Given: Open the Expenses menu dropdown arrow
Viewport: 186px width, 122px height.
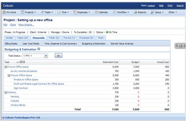Looking at the screenshot, I should (x=89, y=12).
